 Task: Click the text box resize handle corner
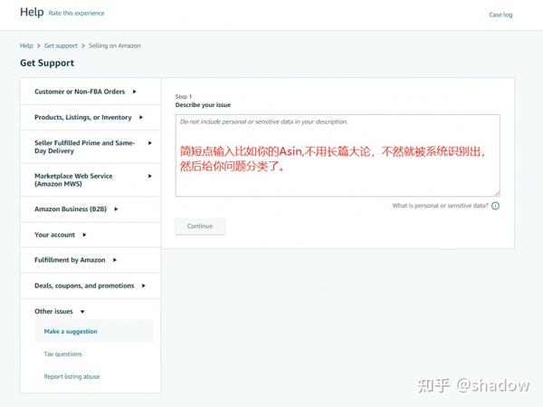point(497,194)
